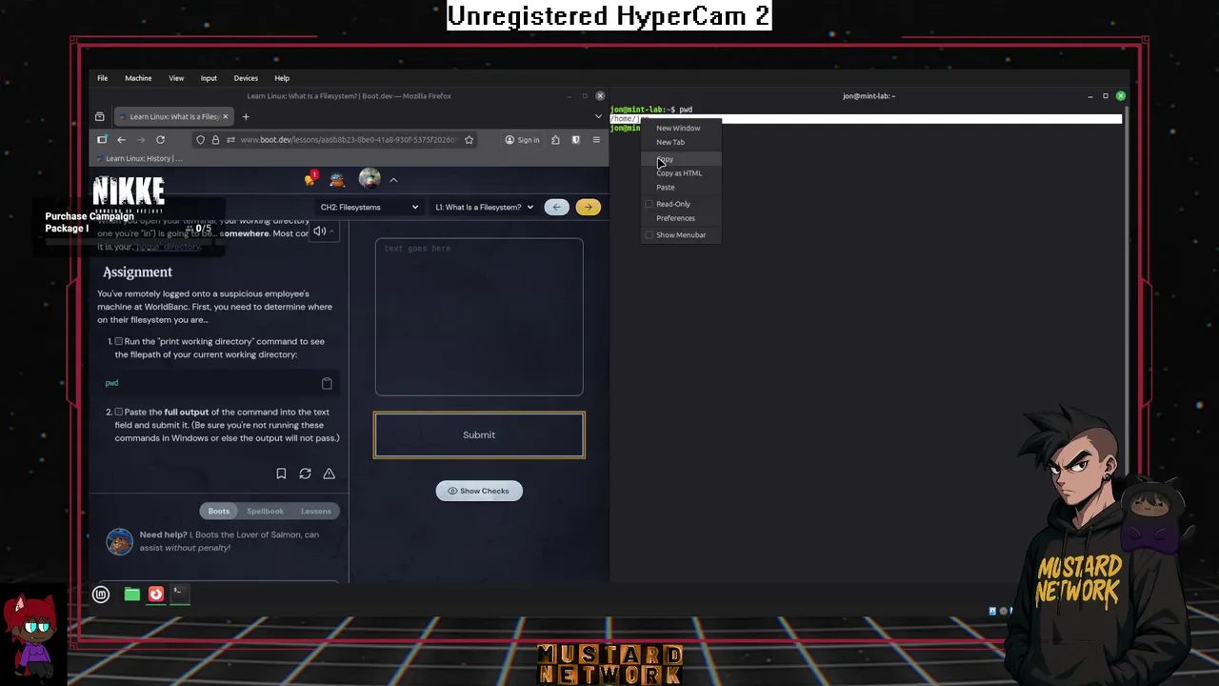1219x686 pixels.
Task: Click the Boots bear icon in header
Action: 337,179
